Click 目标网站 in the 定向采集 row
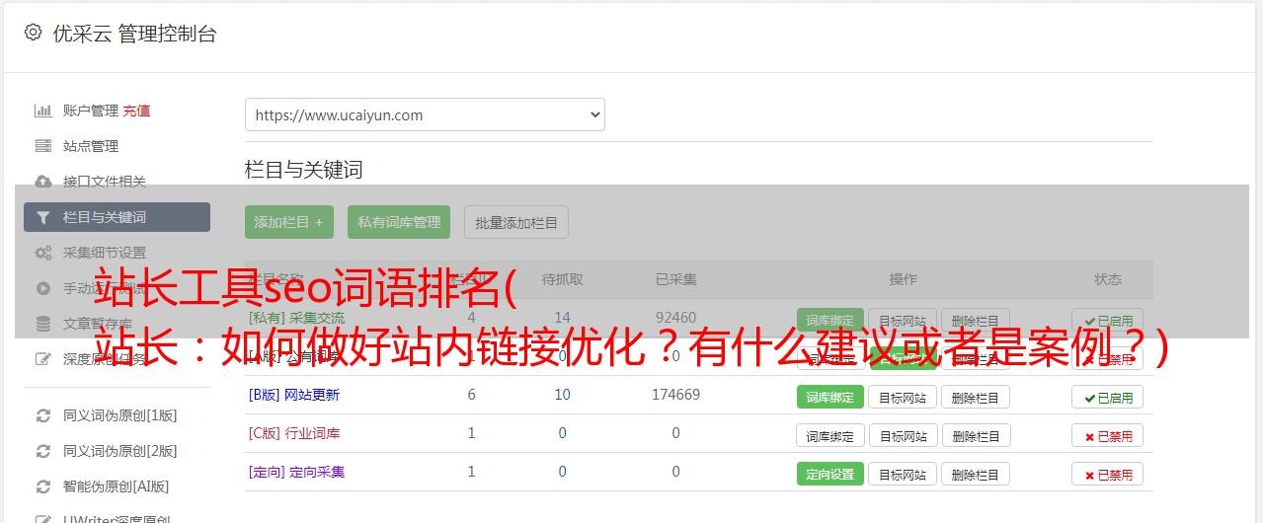The height and width of the screenshot is (523, 1263). pyautogui.click(x=903, y=474)
